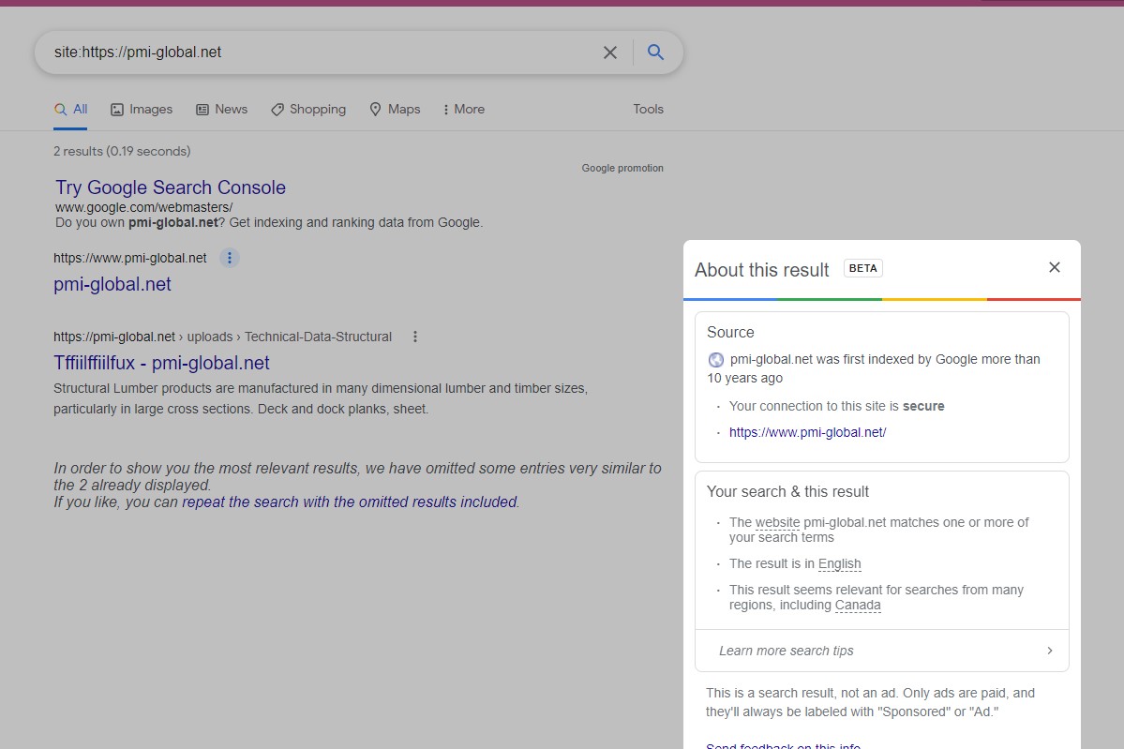
Task: Click the Google promotion label
Action: [622, 168]
